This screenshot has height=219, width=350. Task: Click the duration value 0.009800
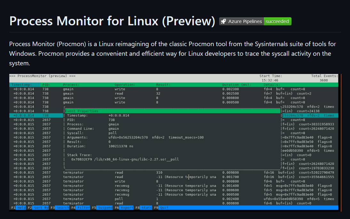click(230, 173)
